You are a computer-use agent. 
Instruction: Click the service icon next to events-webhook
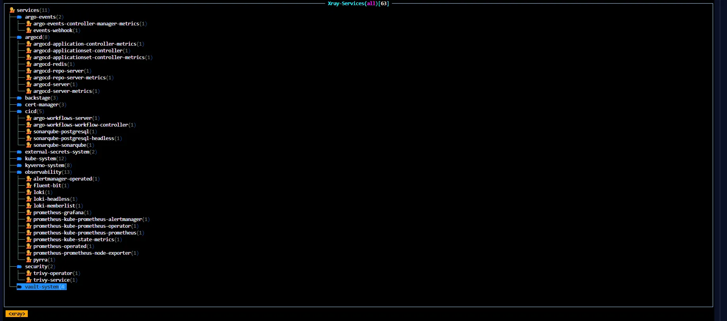[29, 31]
